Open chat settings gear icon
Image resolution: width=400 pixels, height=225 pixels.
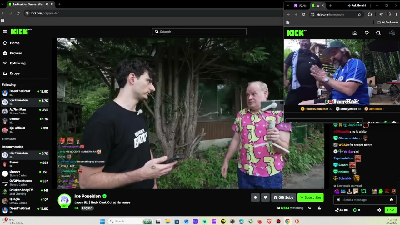tap(379, 210)
